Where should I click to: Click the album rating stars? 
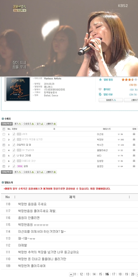pos(129,80)
